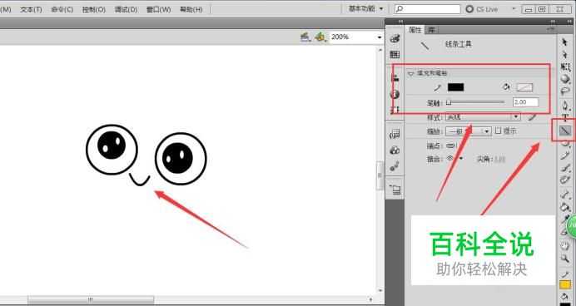The width and height of the screenshot is (576, 306).
Task: Click the Edit Scene icon
Action: click(305, 37)
